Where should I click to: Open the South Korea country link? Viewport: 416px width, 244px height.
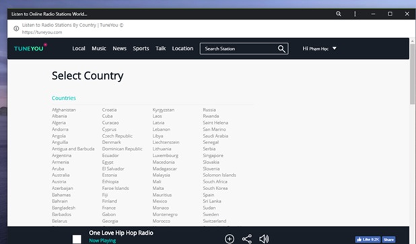[x=215, y=188]
